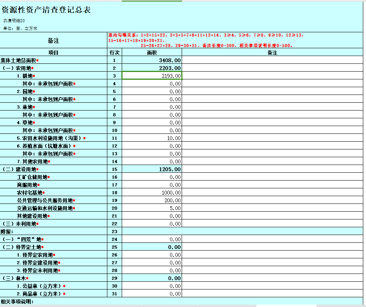Viewport: 366px width, 307px height.
Task: Click the remarks cell for 集体土地总面积 row
Action: pos(272,60)
